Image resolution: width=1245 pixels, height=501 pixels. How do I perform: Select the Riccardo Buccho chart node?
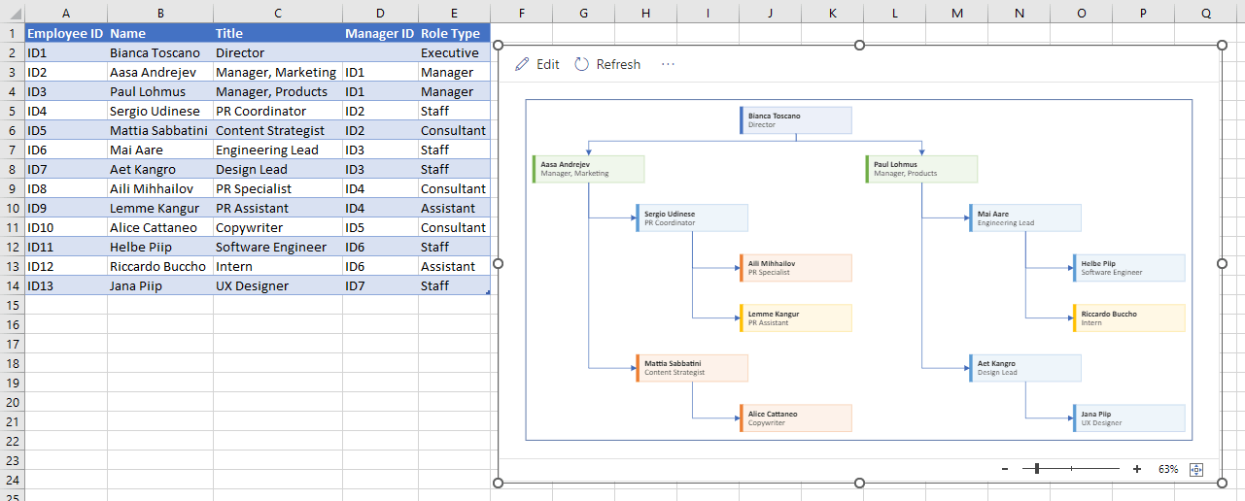[x=1129, y=318]
